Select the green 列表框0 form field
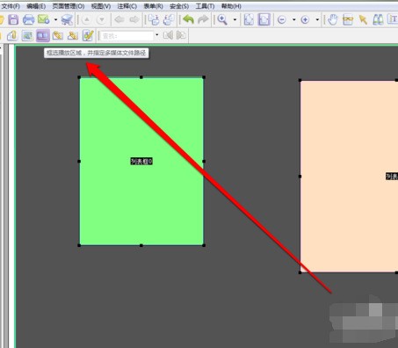 pyautogui.click(x=141, y=161)
